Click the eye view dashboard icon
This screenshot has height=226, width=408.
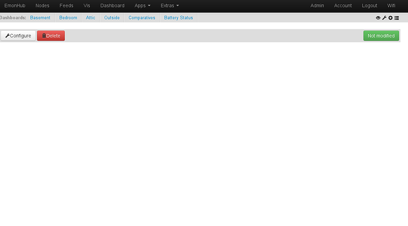click(378, 18)
